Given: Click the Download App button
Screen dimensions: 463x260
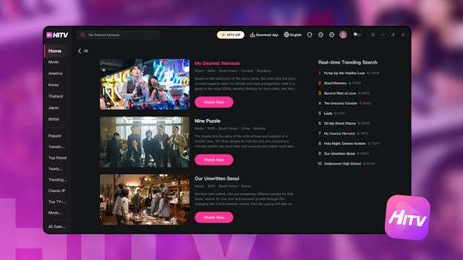Looking at the screenshot, I should pyautogui.click(x=264, y=35).
